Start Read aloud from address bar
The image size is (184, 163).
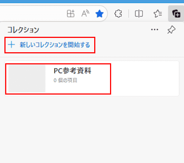pyautogui.click(x=85, y=14)
